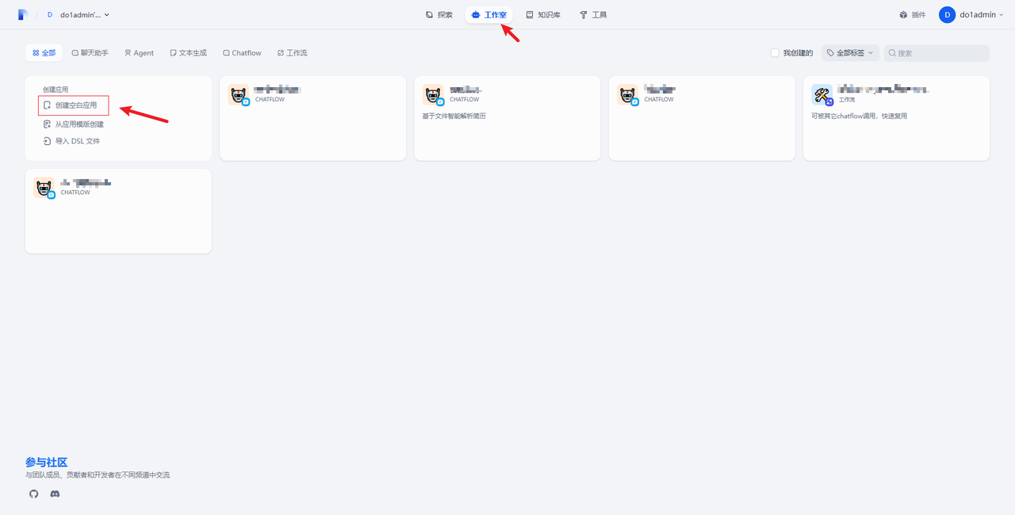Open the 插件 plugins icon button
Image resolution: width=1015 pixels, height=515 pixels.
(x=912, y=15)
